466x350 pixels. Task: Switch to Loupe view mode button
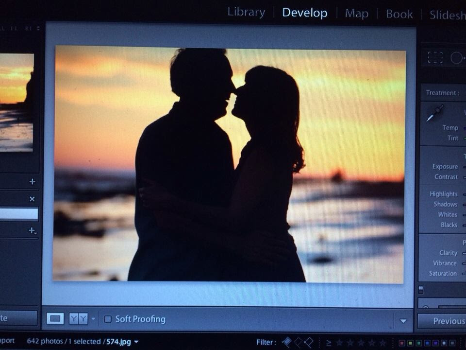pyautogui.click(x=55, y=319)
